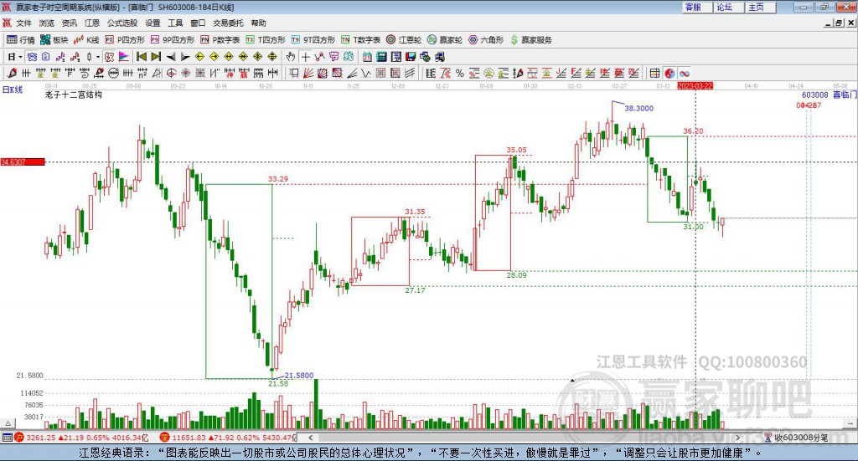858x461 pixels.
Task: Open the 9T四方形 tool
Action: [x=313, y=40]
